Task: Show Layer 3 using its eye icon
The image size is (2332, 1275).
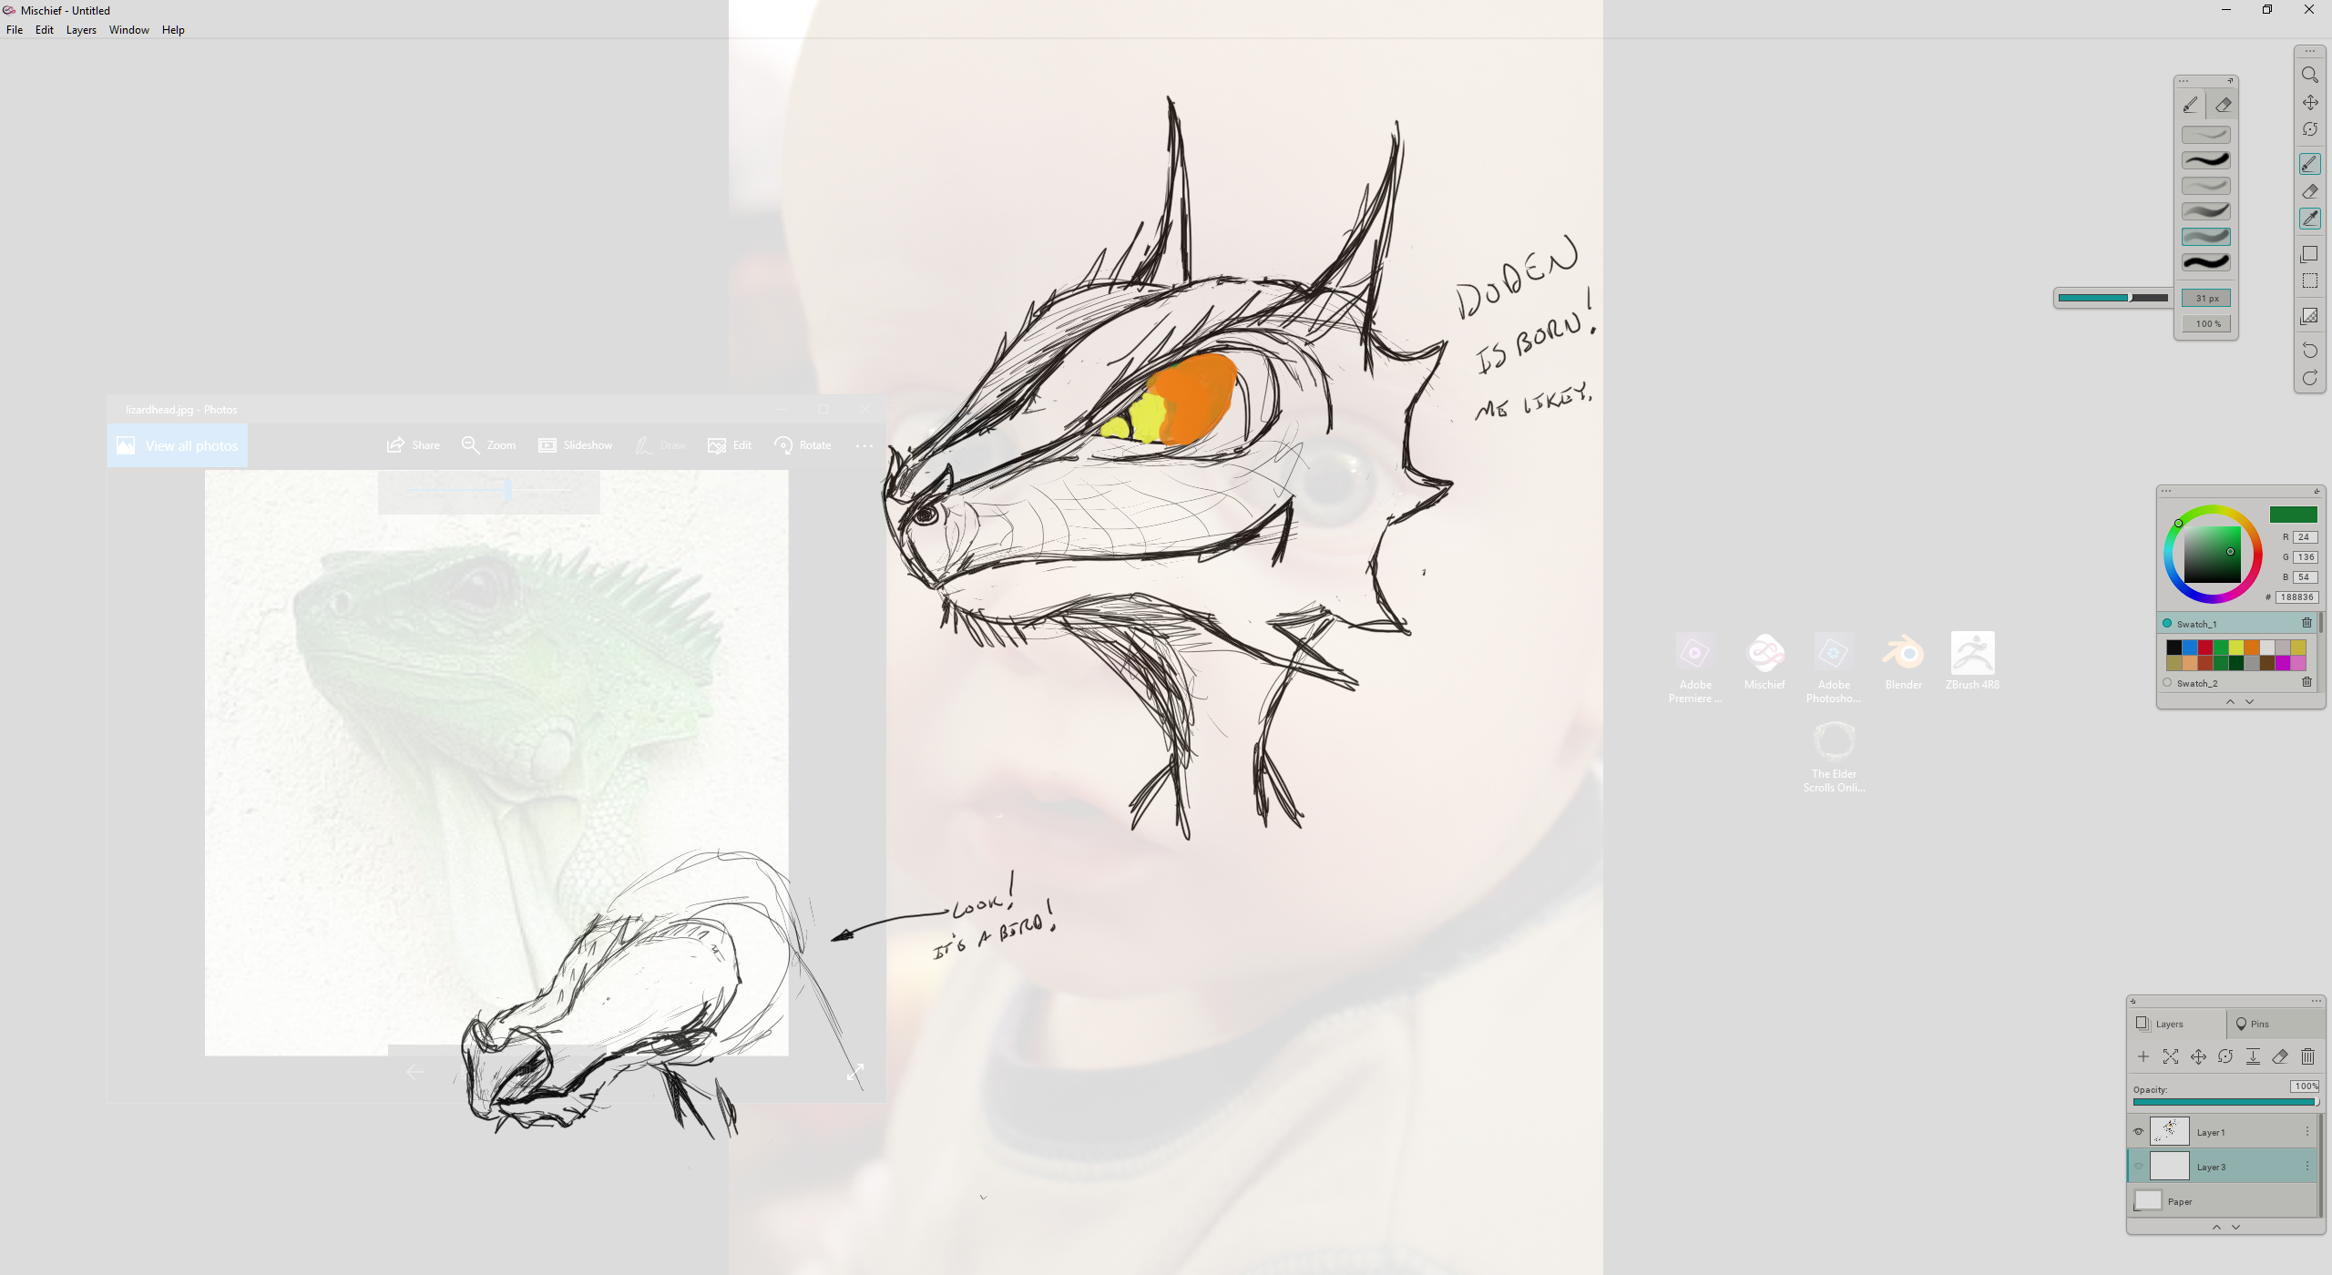Action: 2138,1167
